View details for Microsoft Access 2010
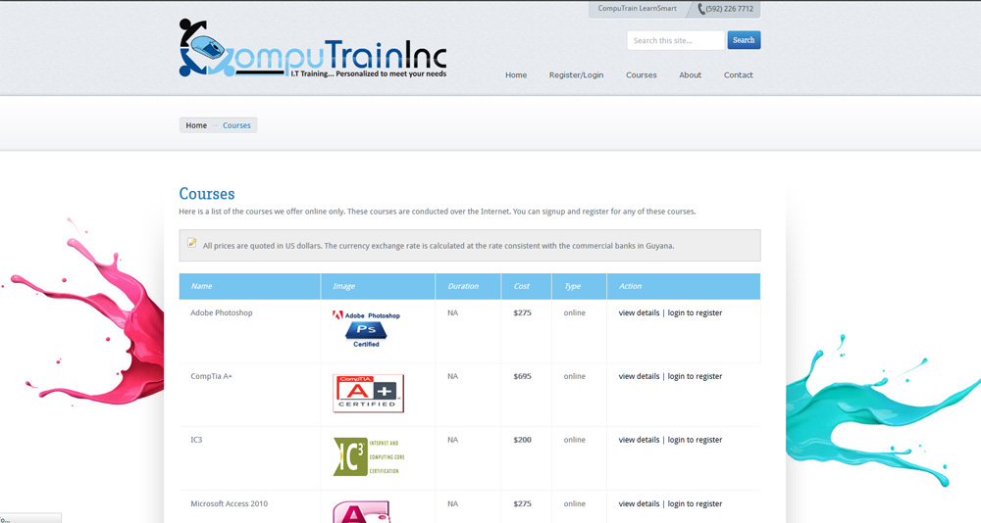 coord(639,503)
